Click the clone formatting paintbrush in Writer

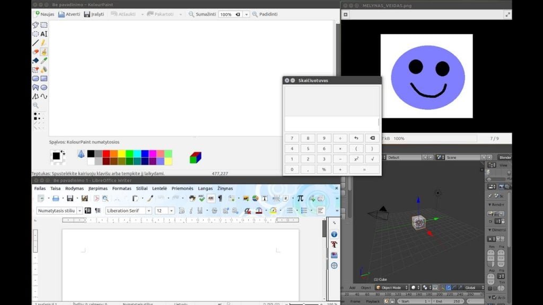[150, 199]
